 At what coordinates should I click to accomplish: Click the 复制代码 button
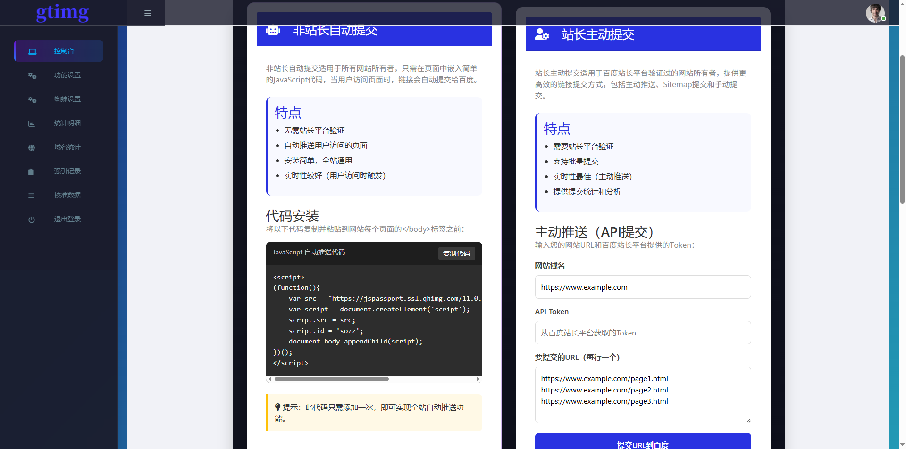456,253
